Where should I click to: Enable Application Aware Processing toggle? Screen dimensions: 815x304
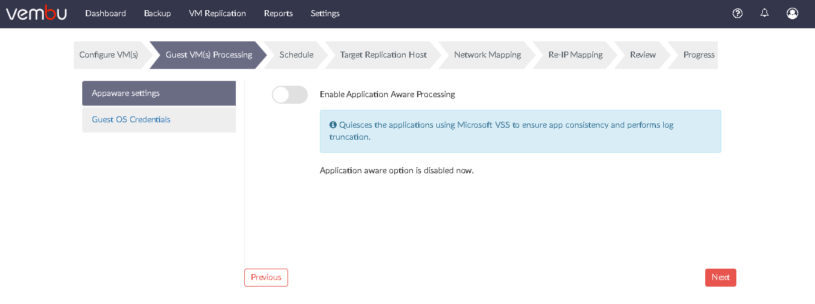290,95
